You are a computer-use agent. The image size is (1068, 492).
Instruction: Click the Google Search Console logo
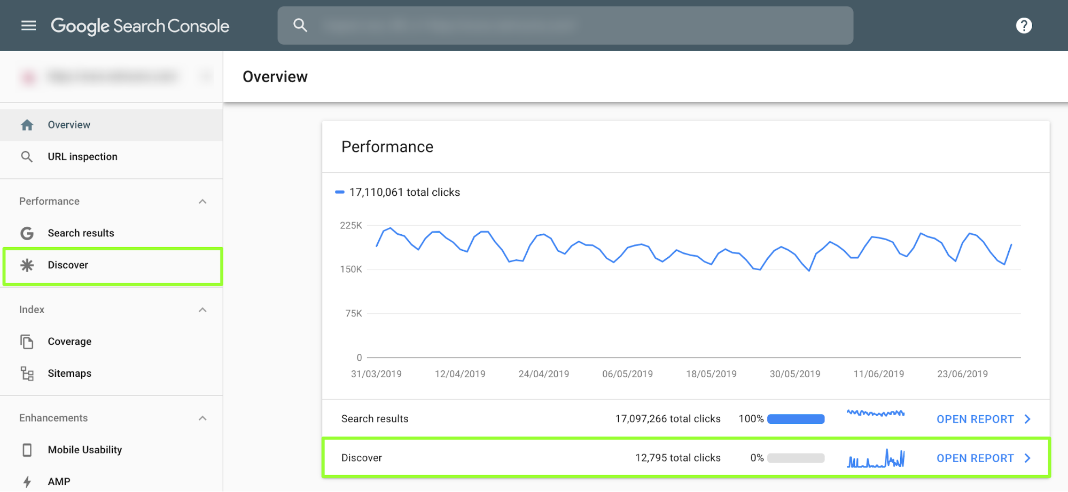coord(140,26)
